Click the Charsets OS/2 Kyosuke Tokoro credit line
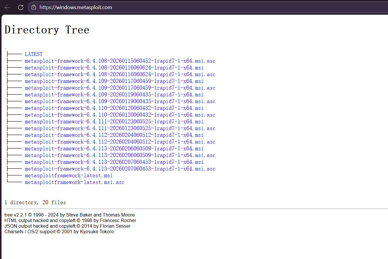 pyautogui.click(x=59, y=231)
